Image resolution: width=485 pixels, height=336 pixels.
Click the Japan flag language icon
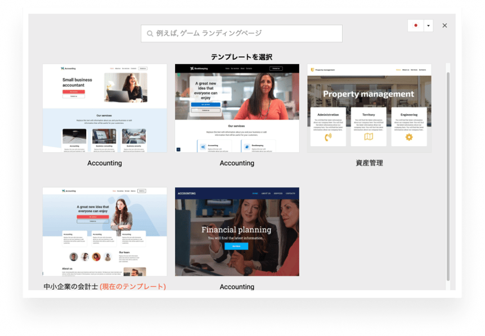pyautogui.click(x=415, y=26)
